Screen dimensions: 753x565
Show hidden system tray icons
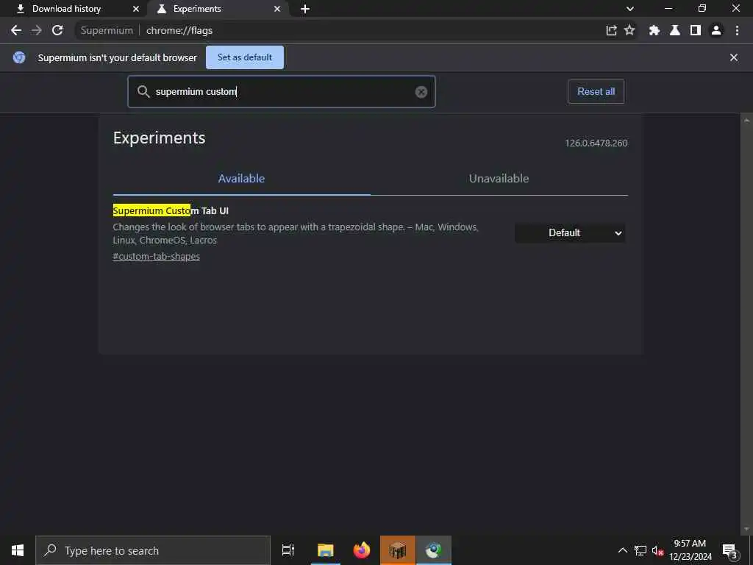pos(622,550)
